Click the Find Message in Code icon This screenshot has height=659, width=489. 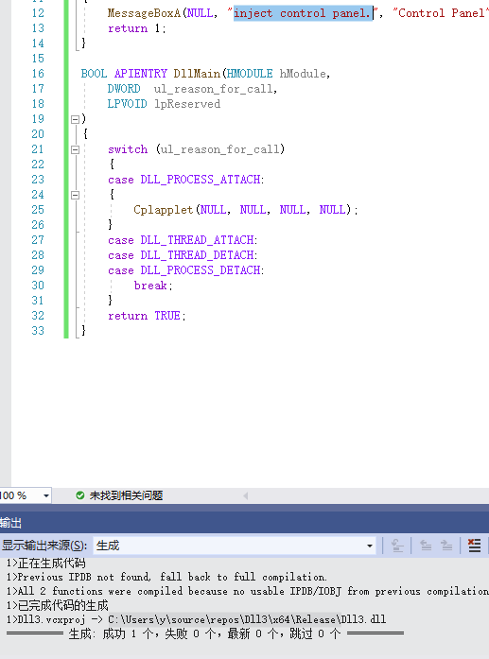coord(397,546)
